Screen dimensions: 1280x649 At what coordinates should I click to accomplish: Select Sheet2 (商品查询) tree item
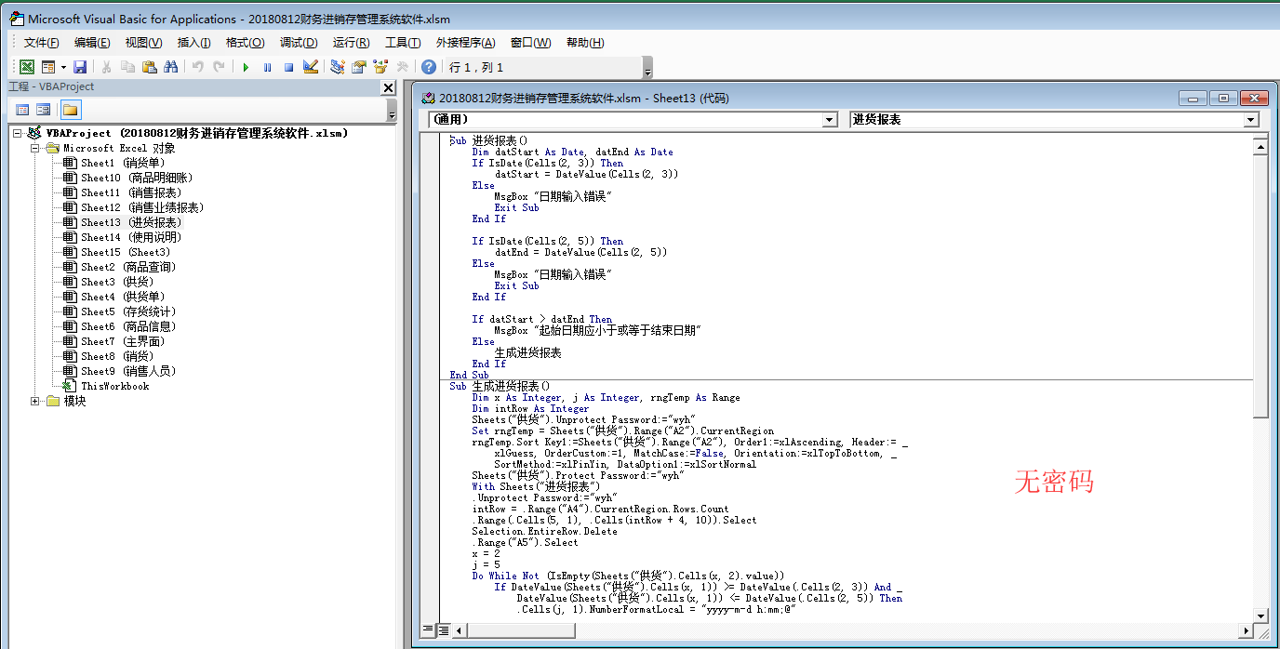click(x=128, y=267)
